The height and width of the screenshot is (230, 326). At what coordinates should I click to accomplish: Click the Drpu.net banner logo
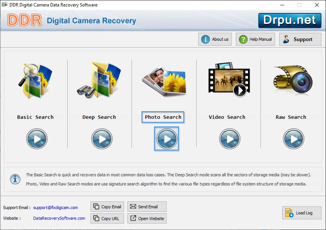click(290, 21)
